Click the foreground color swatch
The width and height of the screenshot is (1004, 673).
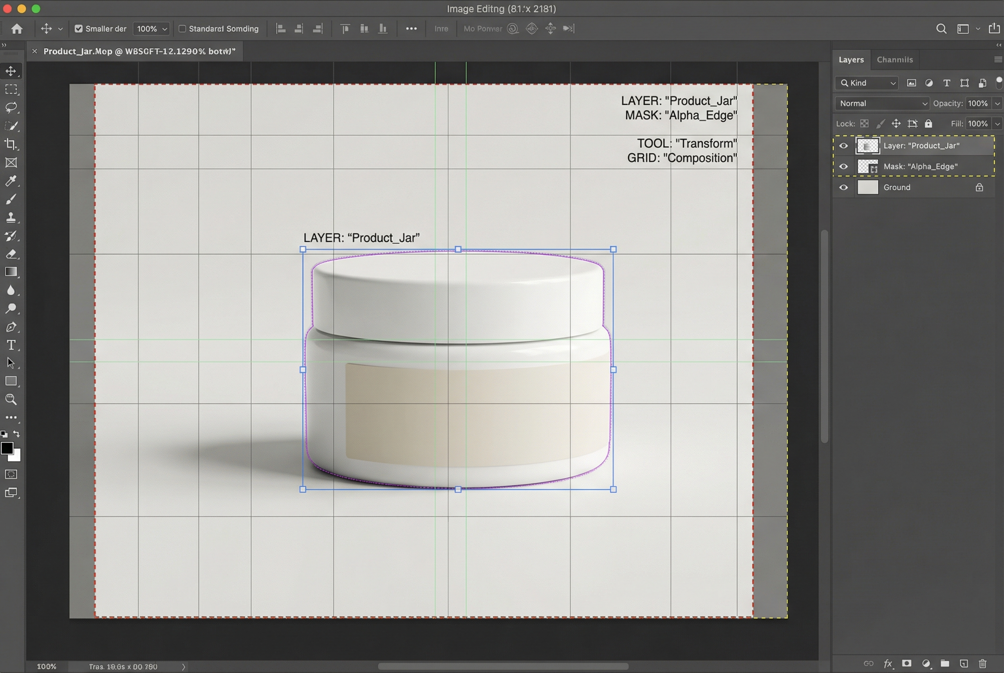(7, 448)
